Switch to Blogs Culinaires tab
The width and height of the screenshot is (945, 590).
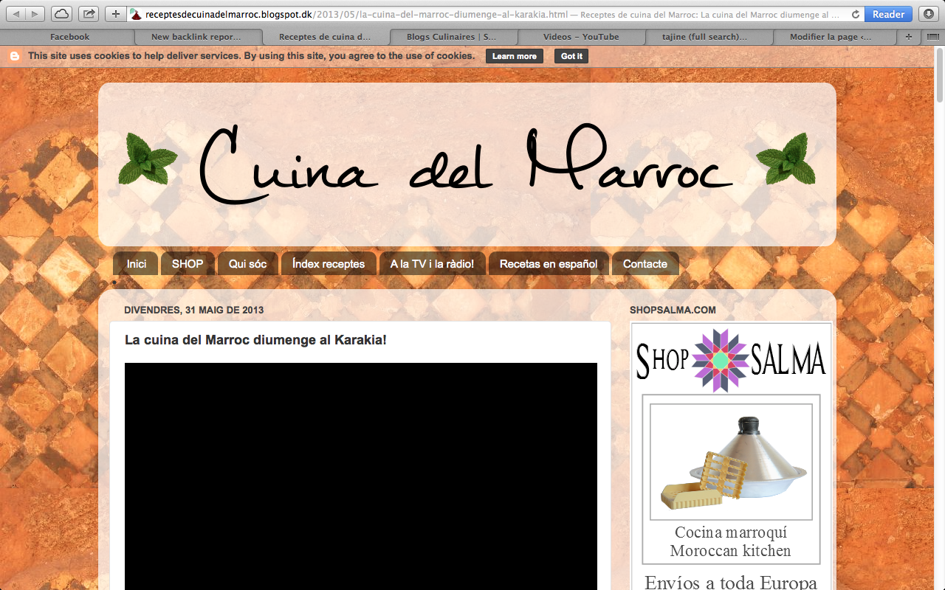453,37
